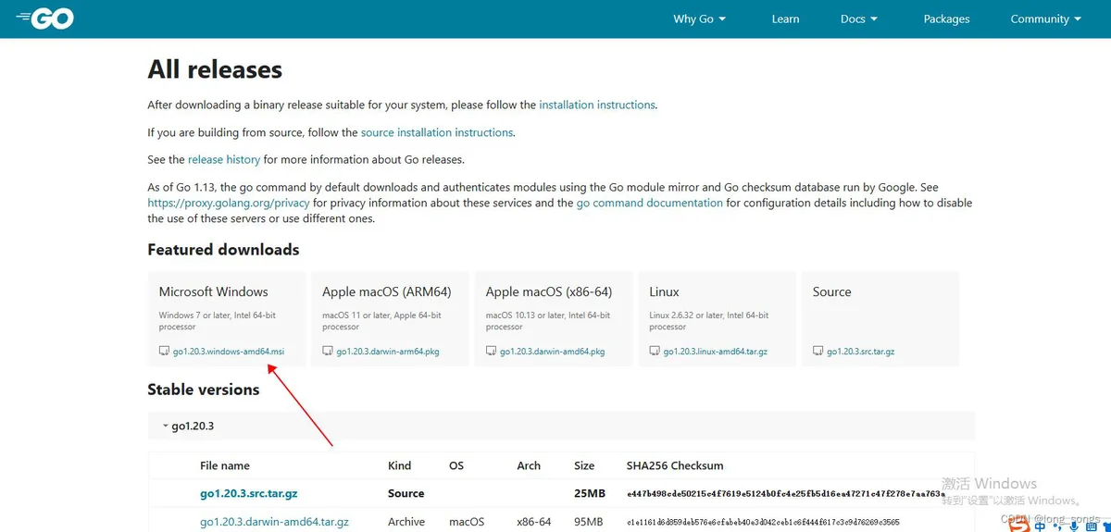Viewport: 1111px width, 532px height.
Task: Click the Archive kind cell
Action: pos(406,522)
